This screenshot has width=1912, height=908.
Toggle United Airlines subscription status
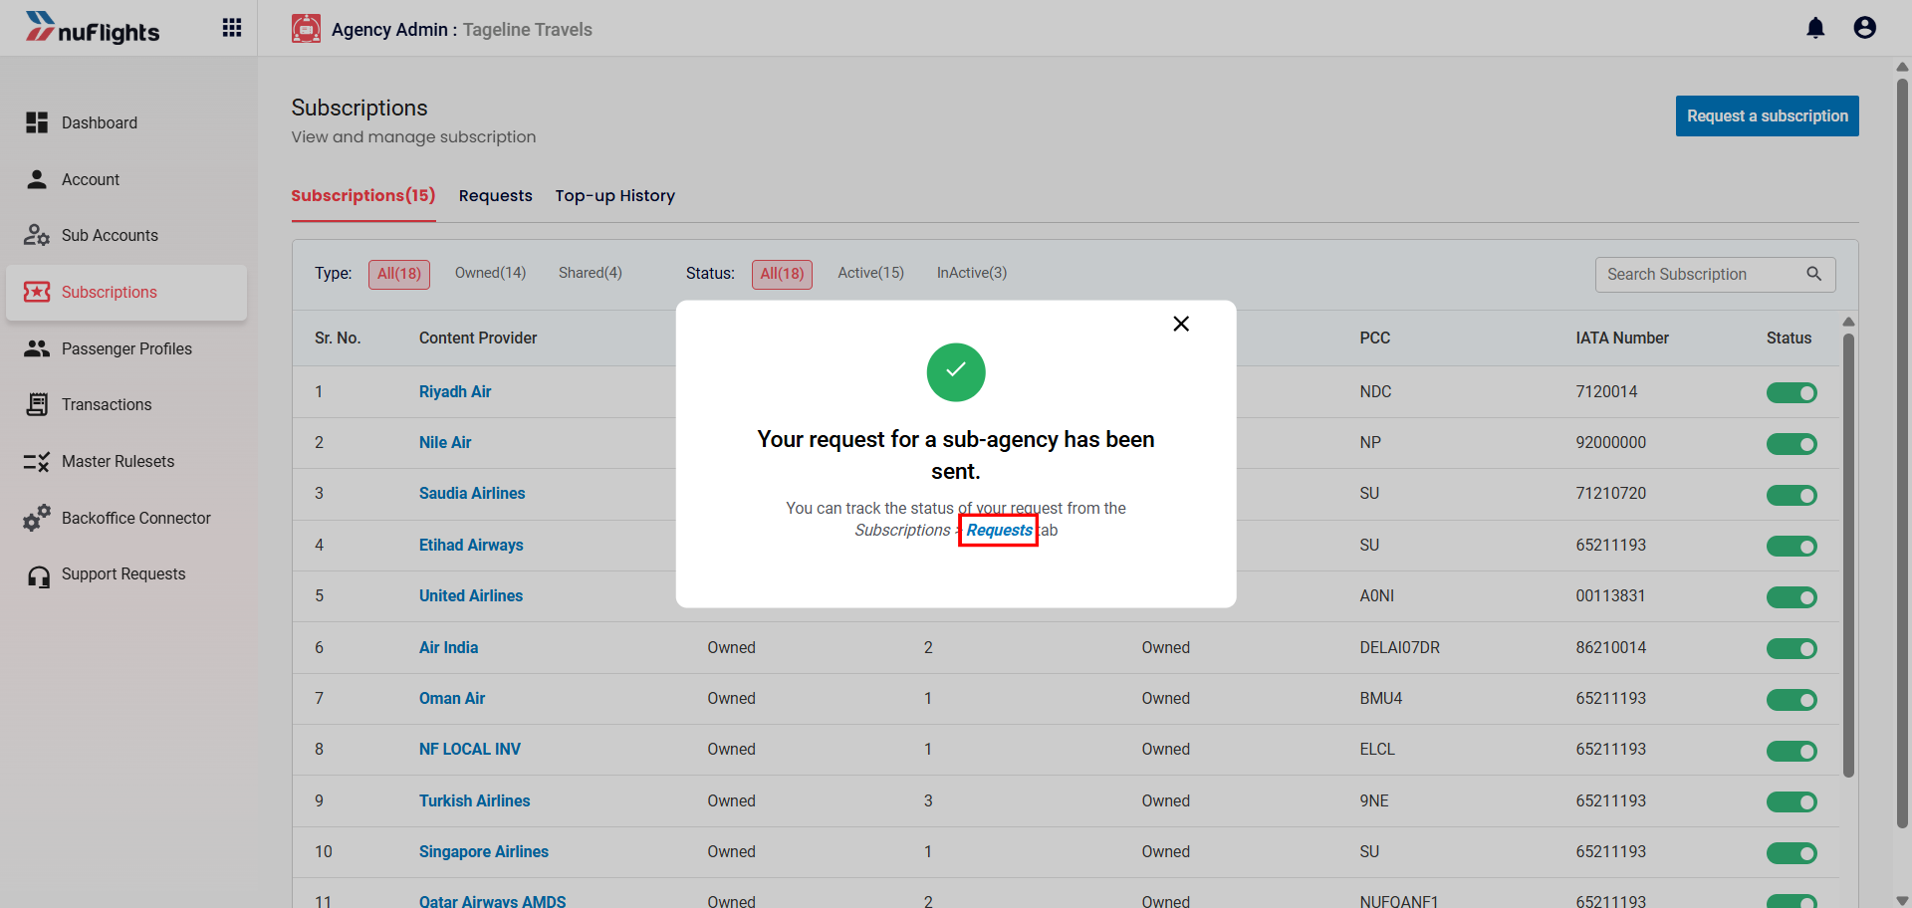pyautogui.click(x=1792, y=597)
